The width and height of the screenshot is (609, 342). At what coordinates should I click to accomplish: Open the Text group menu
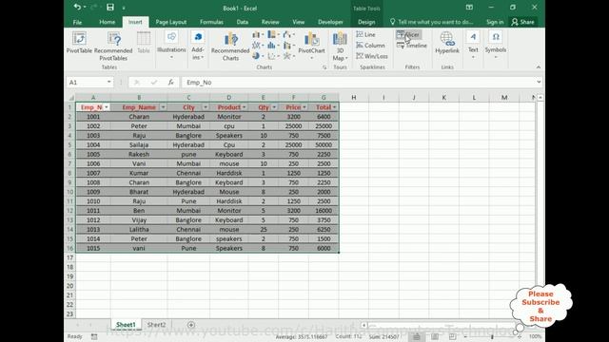tap(473, 46)
